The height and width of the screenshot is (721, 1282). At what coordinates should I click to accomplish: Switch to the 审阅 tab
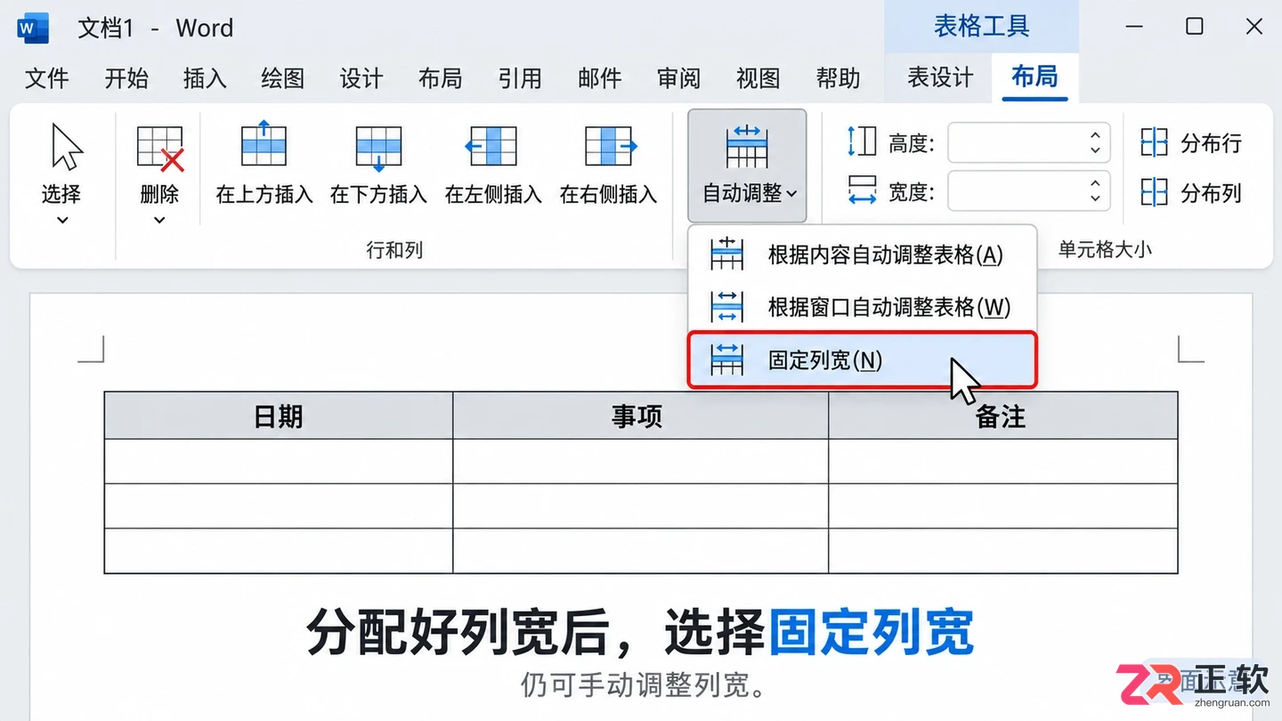[x=679, y=78]
